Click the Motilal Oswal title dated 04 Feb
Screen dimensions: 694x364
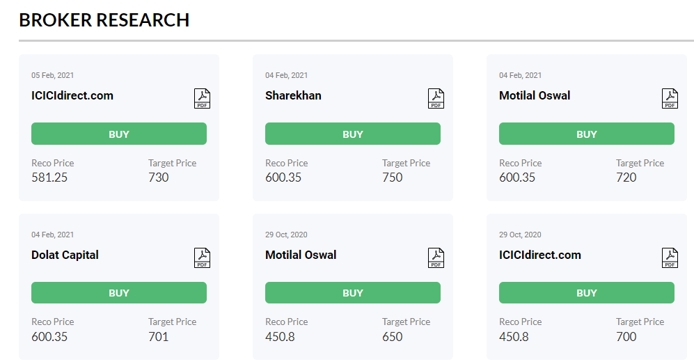click(x=535, y=95)
